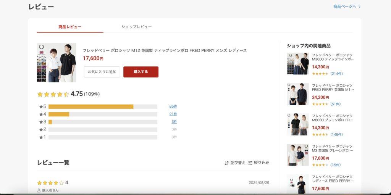
Task: Click the レビュー一覧 heading
Action: 53,163
